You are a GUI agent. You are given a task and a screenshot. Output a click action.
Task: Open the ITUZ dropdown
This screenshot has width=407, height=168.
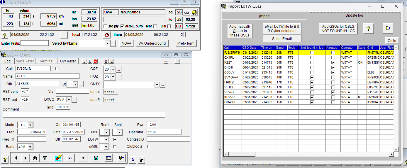coord(113,77)
